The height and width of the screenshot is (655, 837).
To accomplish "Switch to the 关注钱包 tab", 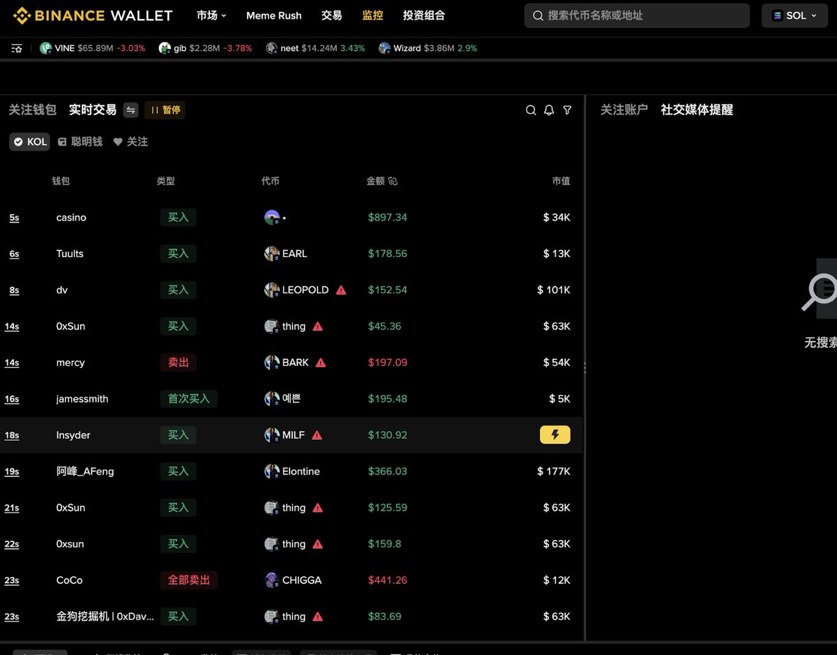I will (32, 110).
